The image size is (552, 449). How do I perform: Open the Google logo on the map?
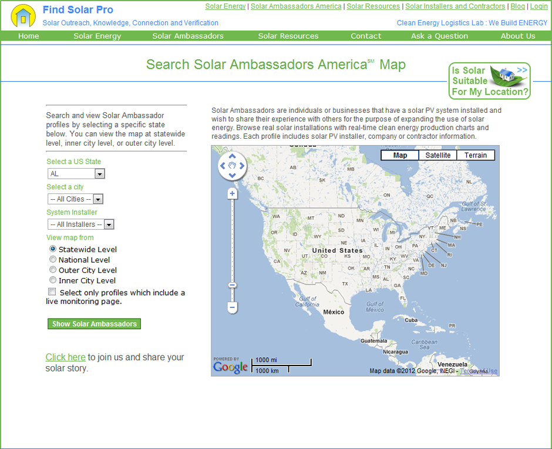(230, 367)
